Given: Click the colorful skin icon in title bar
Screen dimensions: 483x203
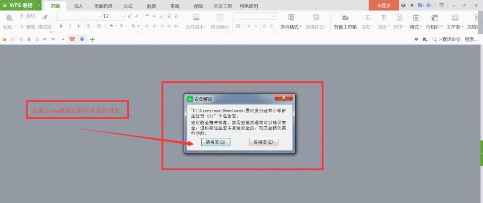Looking at the screenshot, I should coord(403,5).
